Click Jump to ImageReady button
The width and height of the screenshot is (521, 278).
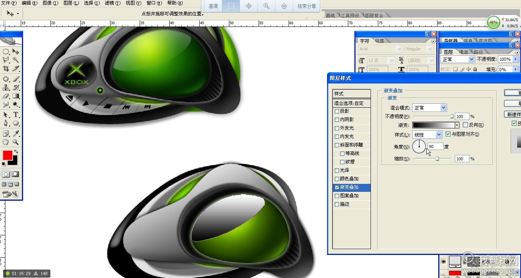coord(10,193)
